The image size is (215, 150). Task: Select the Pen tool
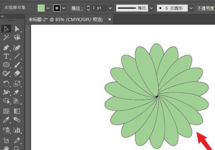click(x=6, y=48)
